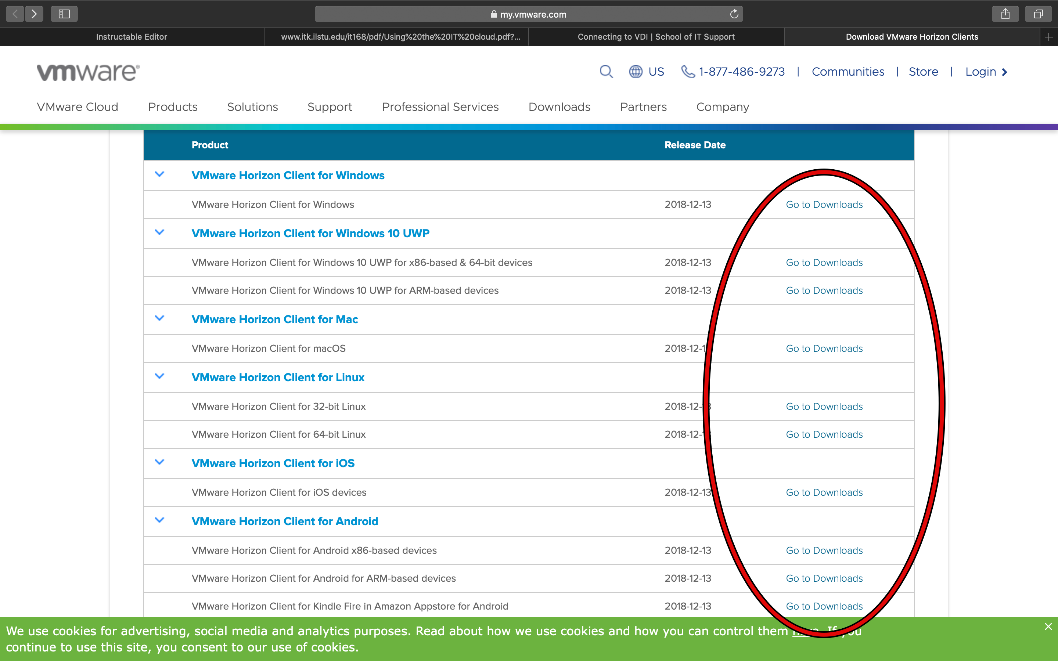Open the Communities page

pyautogui.click(x=849, y=72)
